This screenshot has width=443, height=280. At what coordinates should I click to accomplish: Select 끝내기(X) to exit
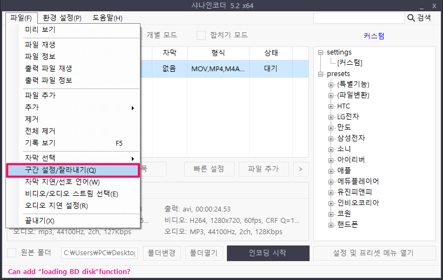click(73, 221)
